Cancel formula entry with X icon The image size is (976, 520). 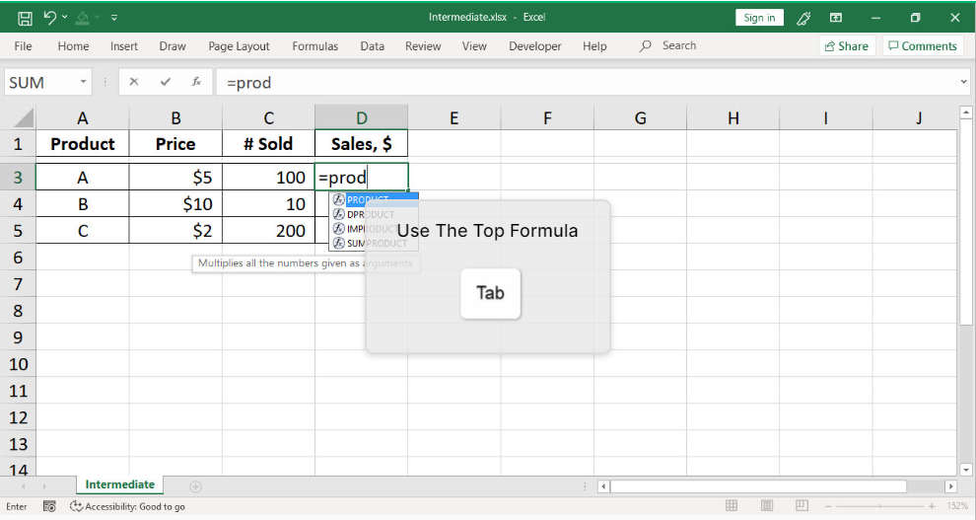(x=134, y=82)
